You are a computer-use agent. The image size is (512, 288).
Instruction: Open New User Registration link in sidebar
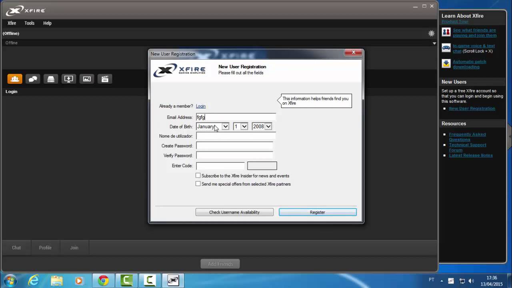coord(472,108)
